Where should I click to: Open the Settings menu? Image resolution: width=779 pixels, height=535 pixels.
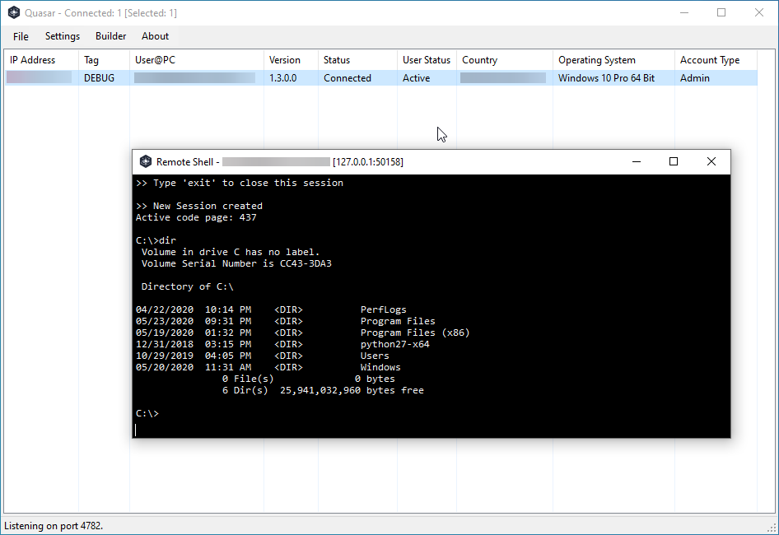pos(62,36)
